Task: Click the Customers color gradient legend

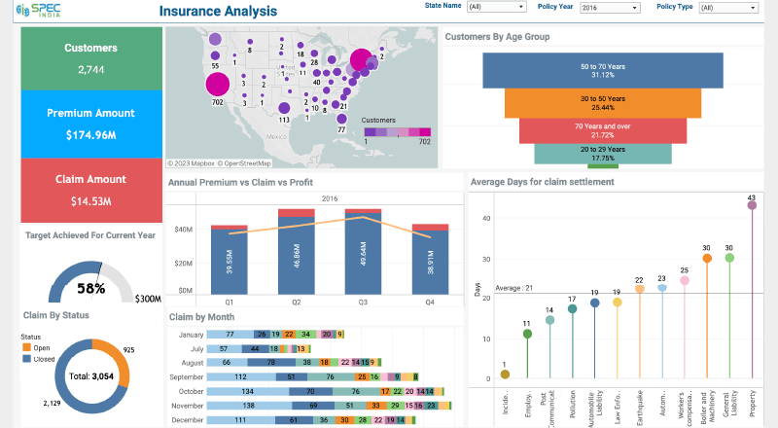Action: tap(398, 132)
